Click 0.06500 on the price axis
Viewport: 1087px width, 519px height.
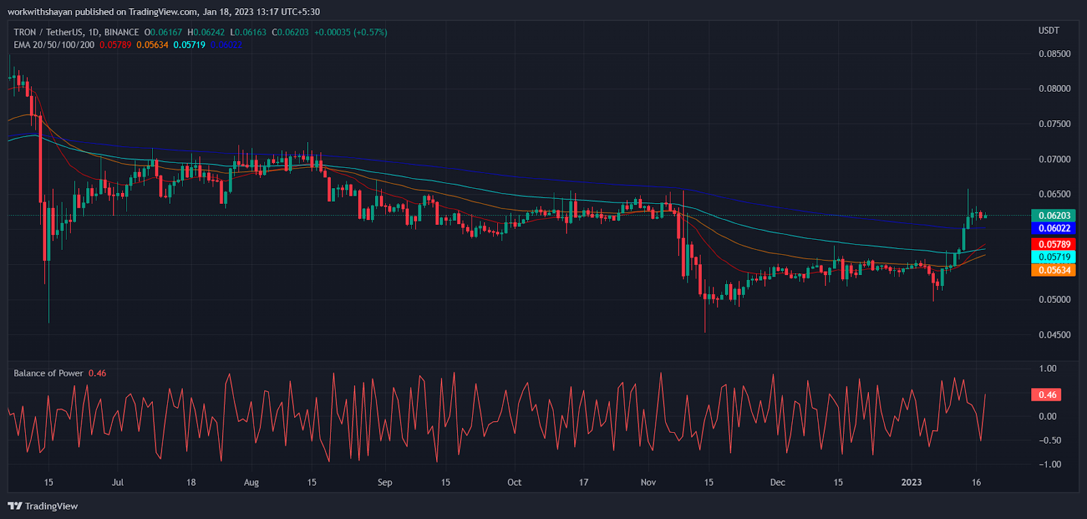tap(1054, 194)
